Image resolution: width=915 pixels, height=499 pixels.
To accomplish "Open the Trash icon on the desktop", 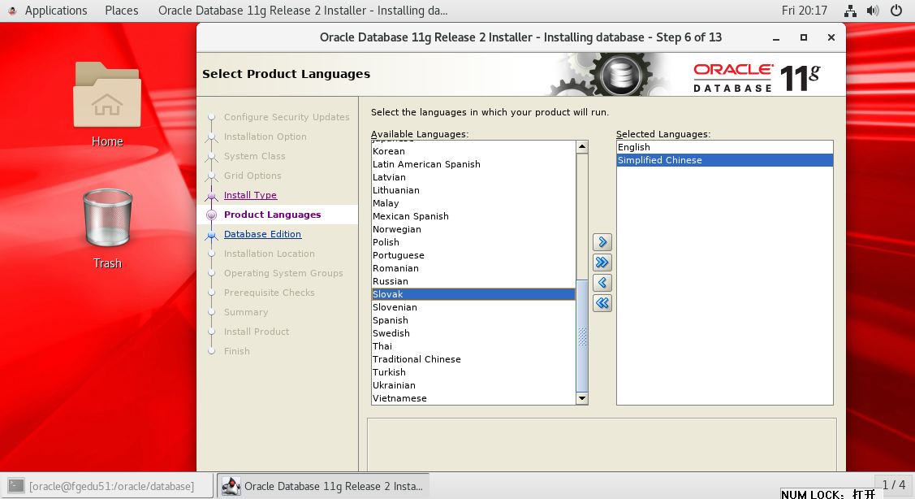I will (107, 228).
